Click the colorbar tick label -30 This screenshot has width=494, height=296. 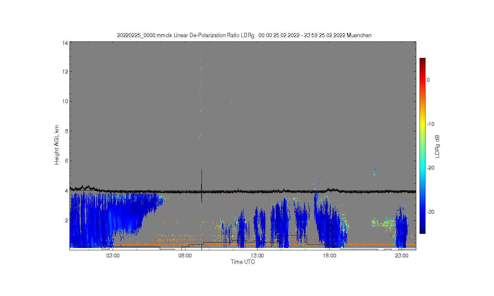point(430,212)
